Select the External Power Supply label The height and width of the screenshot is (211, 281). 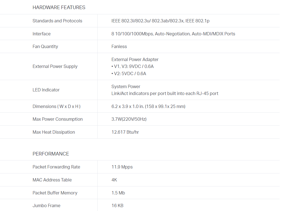coord(55,67)
